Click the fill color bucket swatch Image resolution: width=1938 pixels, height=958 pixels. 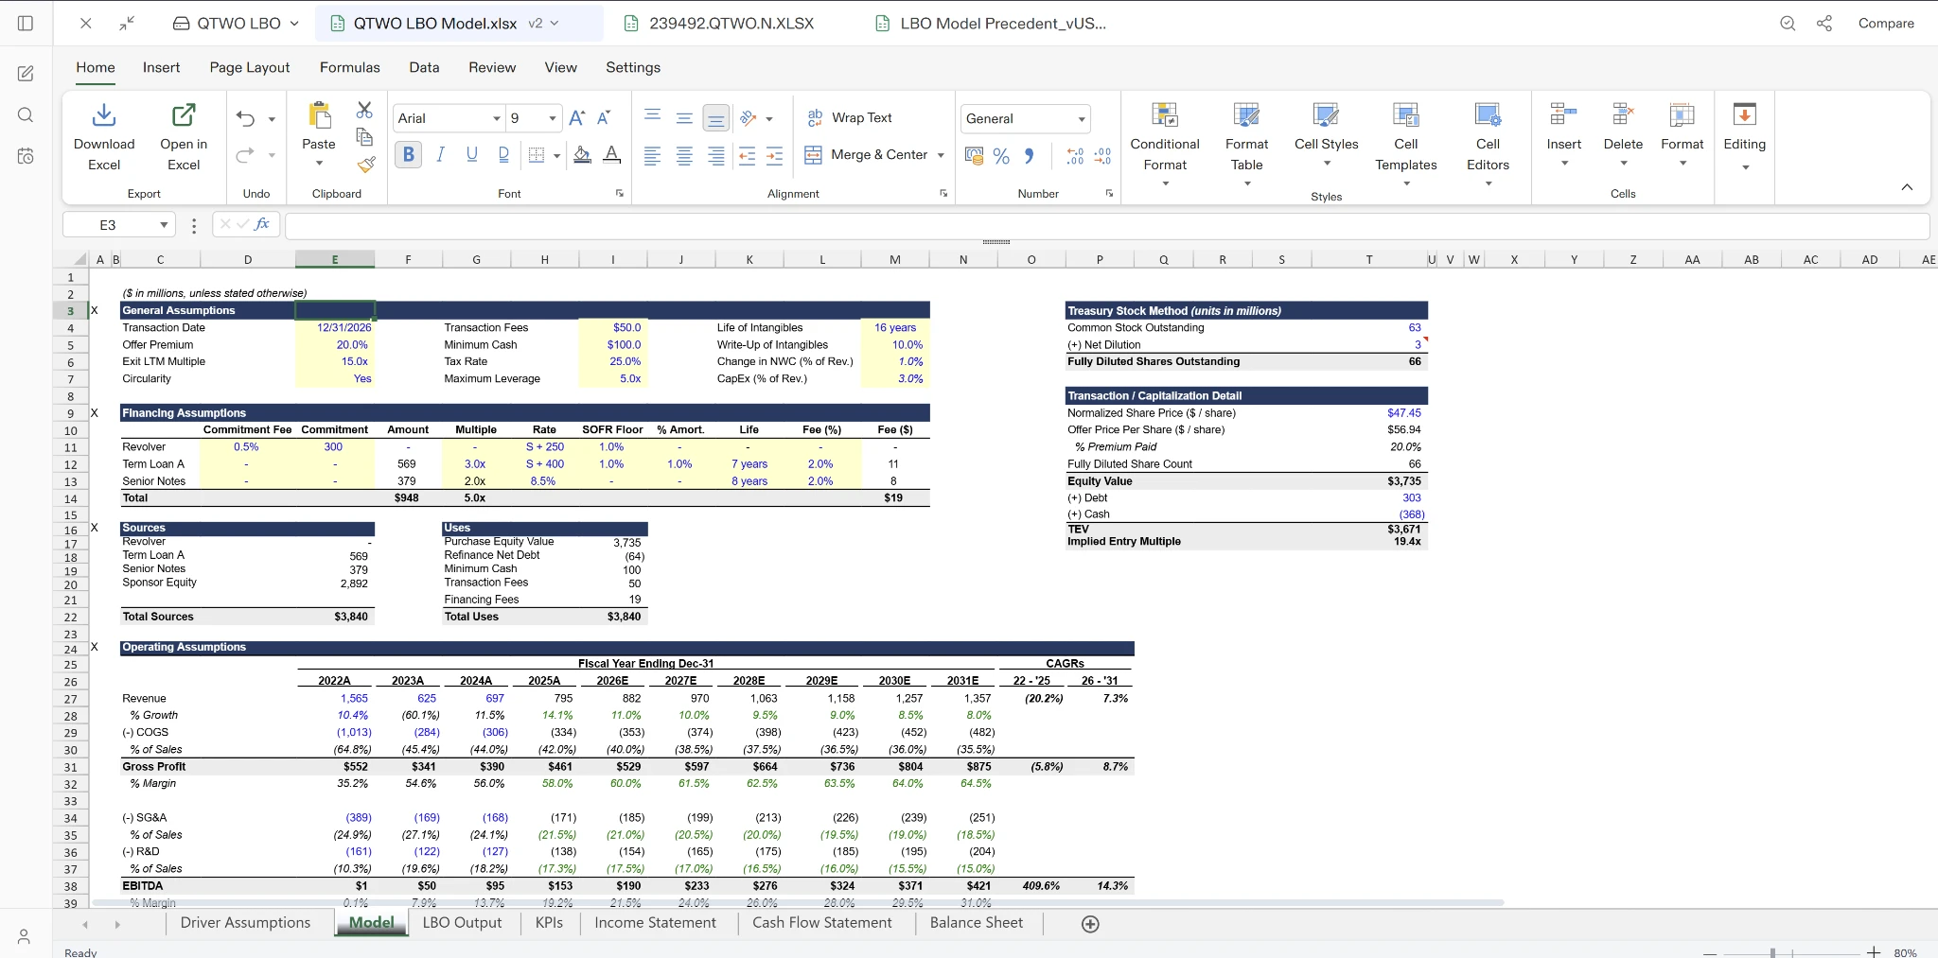(x=582, y=155)
